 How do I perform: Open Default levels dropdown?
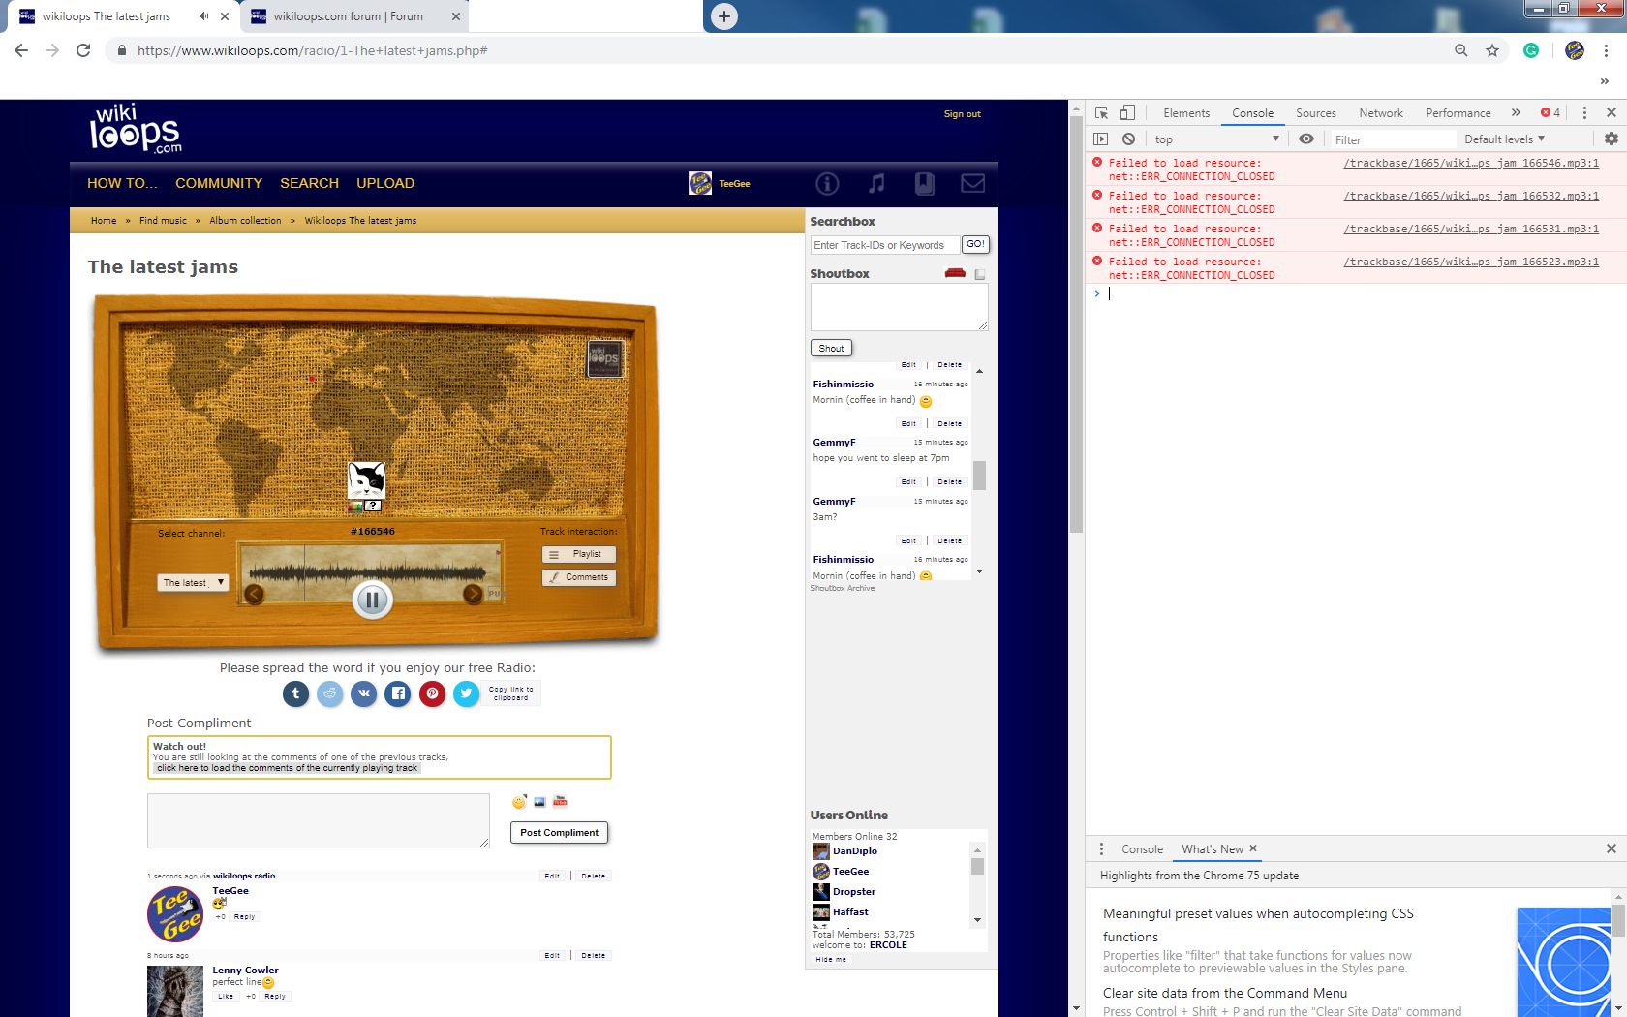pos(1504,139)
